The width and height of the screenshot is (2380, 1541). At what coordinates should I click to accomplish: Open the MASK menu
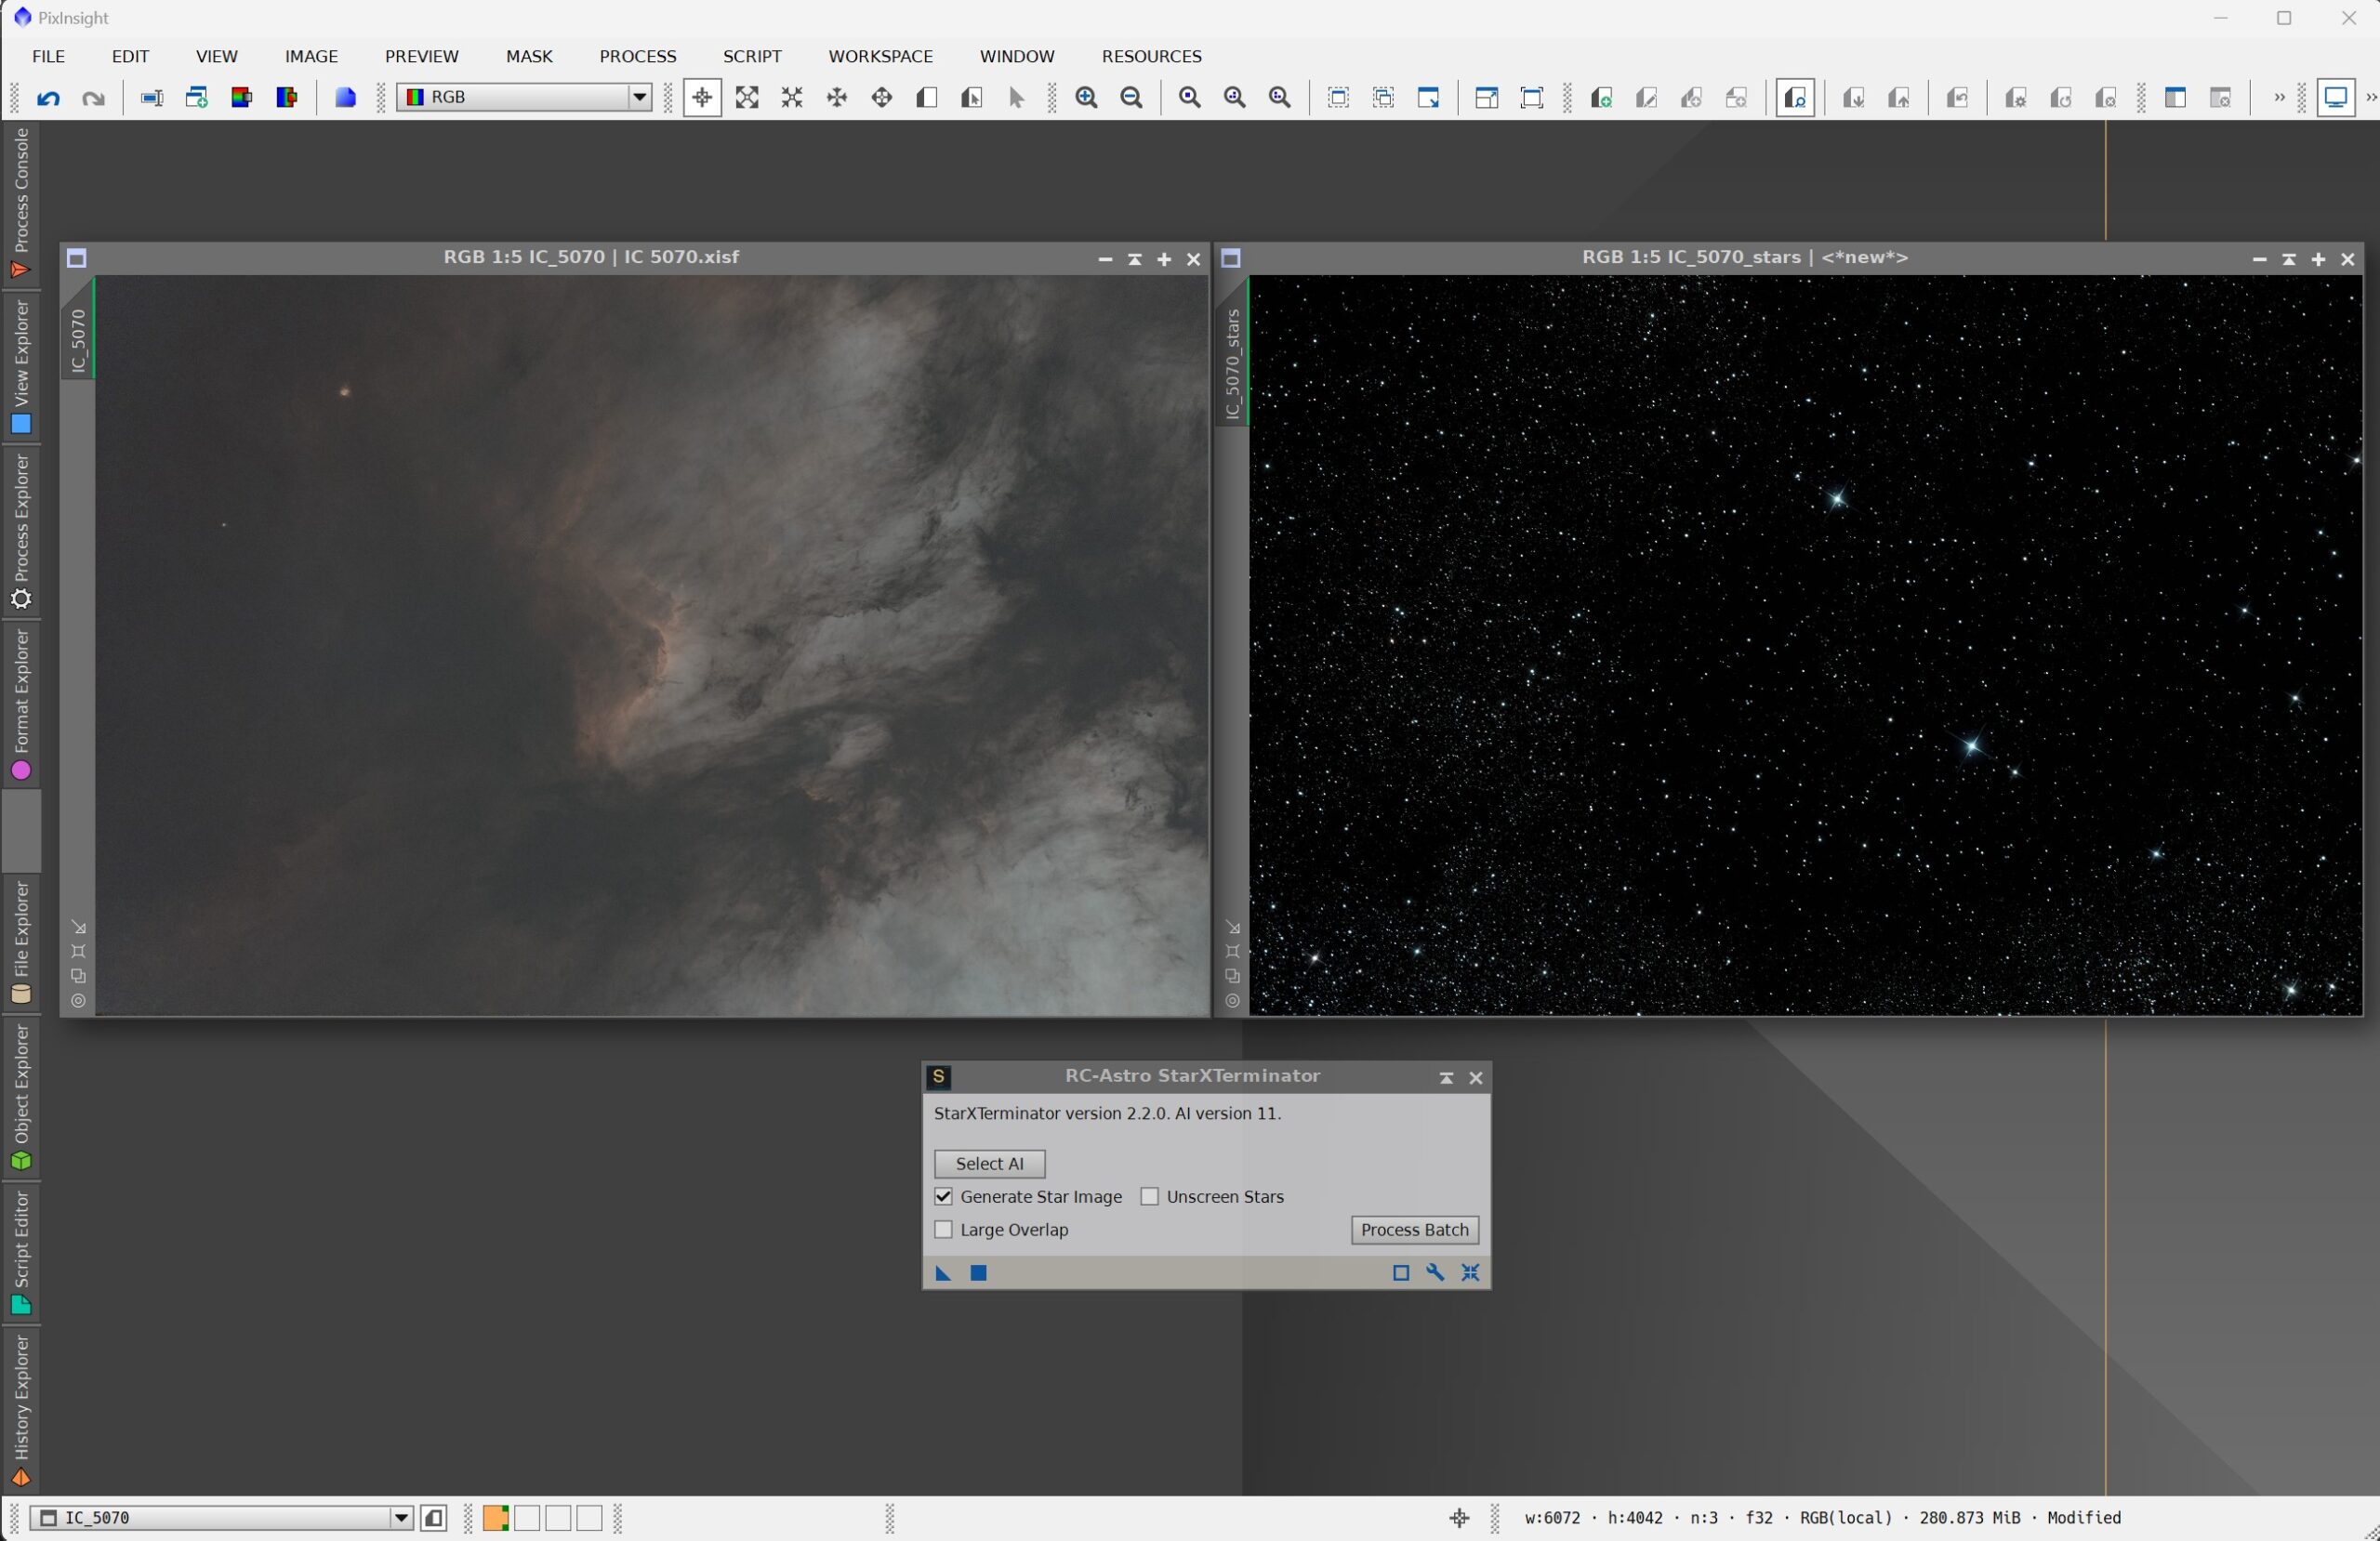[529, 56]
